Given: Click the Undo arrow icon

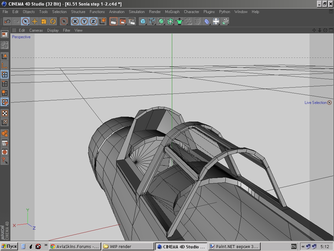Looking at the screenshot, I should coord(7,22).
